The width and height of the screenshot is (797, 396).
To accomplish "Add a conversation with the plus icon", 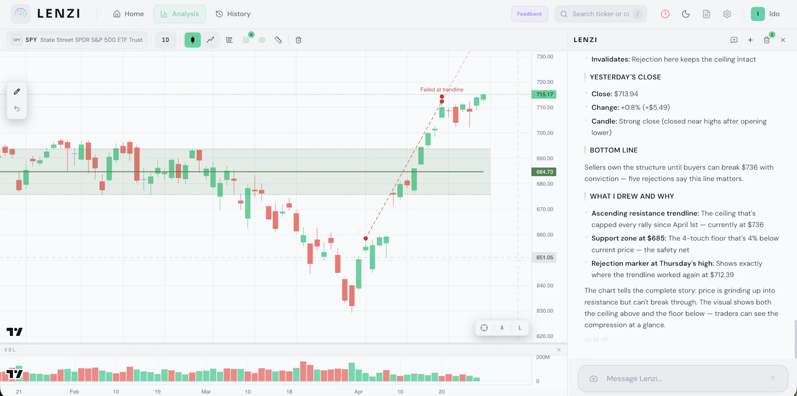I will [750, 40].
